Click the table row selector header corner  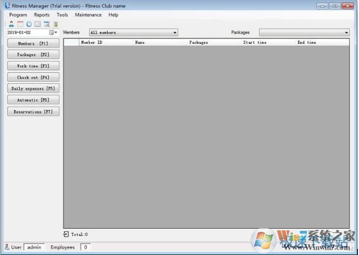(71, 42)
